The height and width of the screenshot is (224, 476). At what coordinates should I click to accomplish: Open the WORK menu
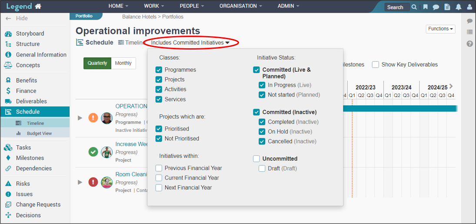pos(154,6)
